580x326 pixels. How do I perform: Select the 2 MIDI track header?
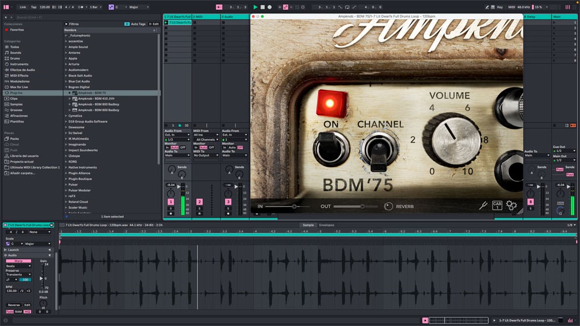(x=206, y=16)
